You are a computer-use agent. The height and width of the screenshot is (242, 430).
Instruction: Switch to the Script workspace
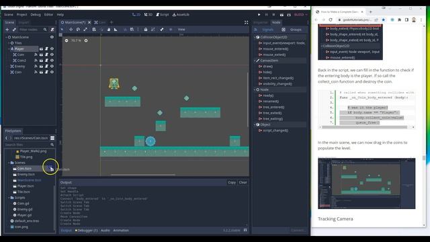[163, 15]
